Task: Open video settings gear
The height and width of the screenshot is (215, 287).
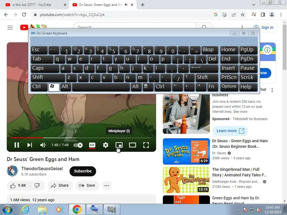Action: [106, 145]
